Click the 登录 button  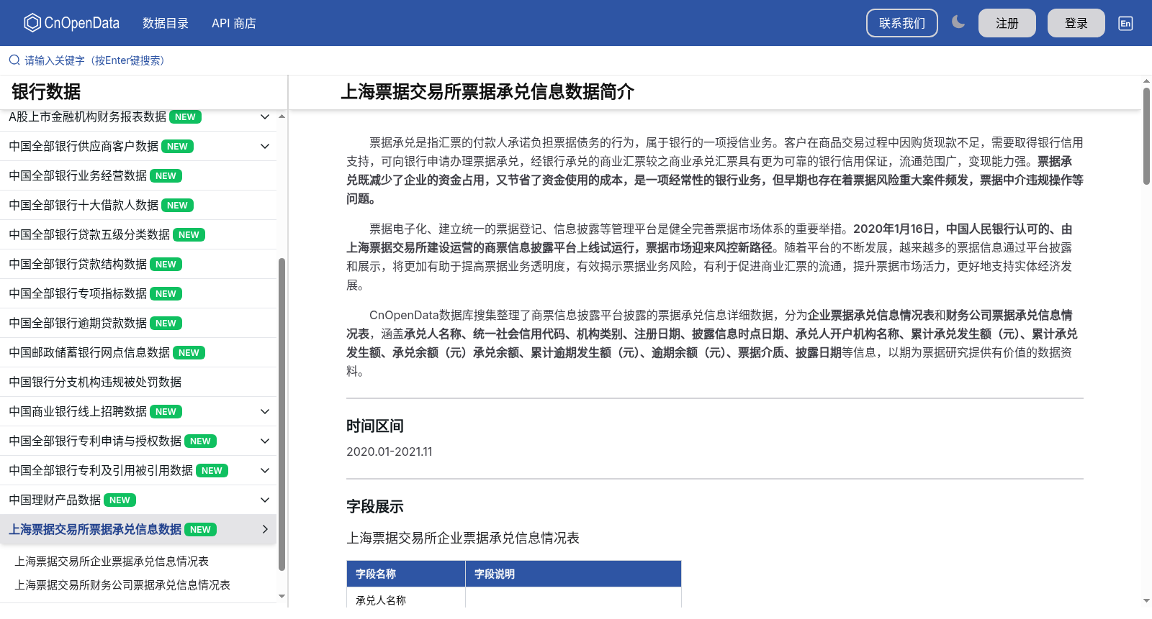click(x=1076, y=23)
